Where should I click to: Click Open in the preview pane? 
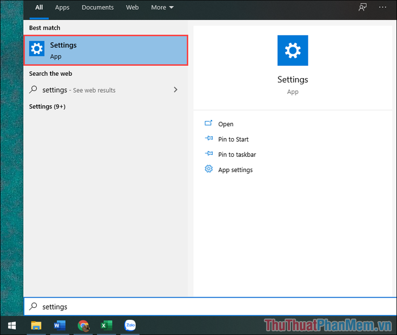pos(226,124)
